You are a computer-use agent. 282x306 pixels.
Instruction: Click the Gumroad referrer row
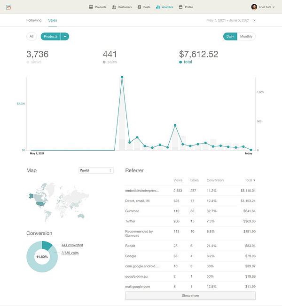pyautogui.click(x=190, y=211)
